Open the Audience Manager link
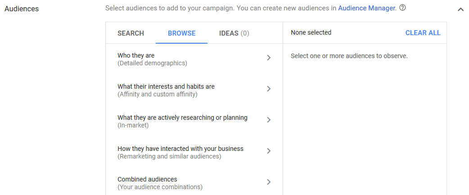Viewport: 469px width, 195px height. [x=366, y=8]
